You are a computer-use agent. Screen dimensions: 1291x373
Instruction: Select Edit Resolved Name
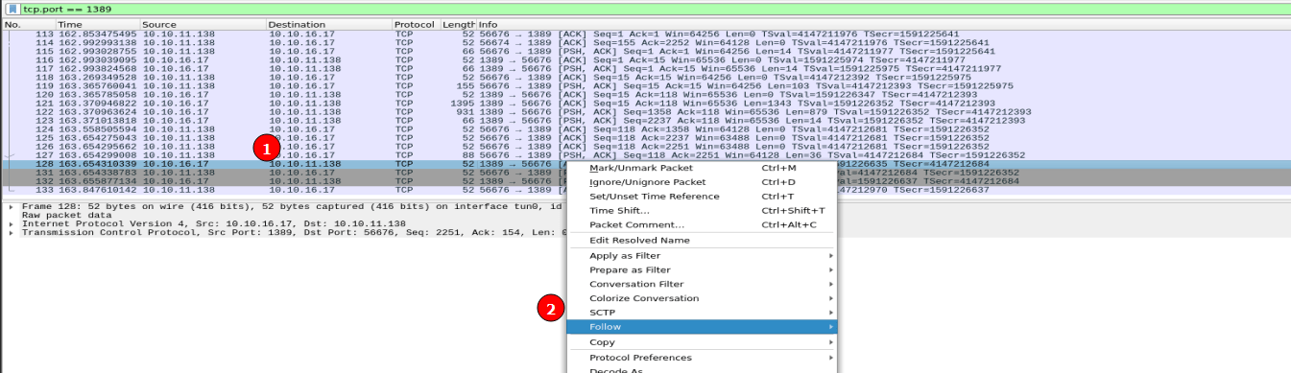[701, 240]
